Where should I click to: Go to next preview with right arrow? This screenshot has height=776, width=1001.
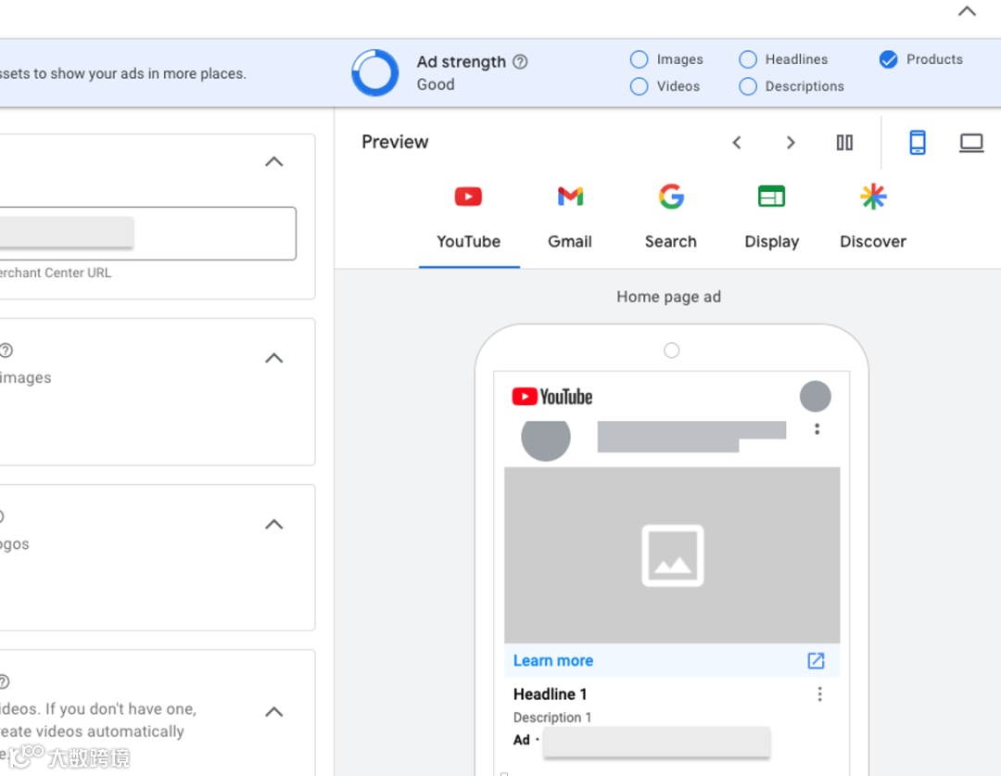tap(791, 143)
